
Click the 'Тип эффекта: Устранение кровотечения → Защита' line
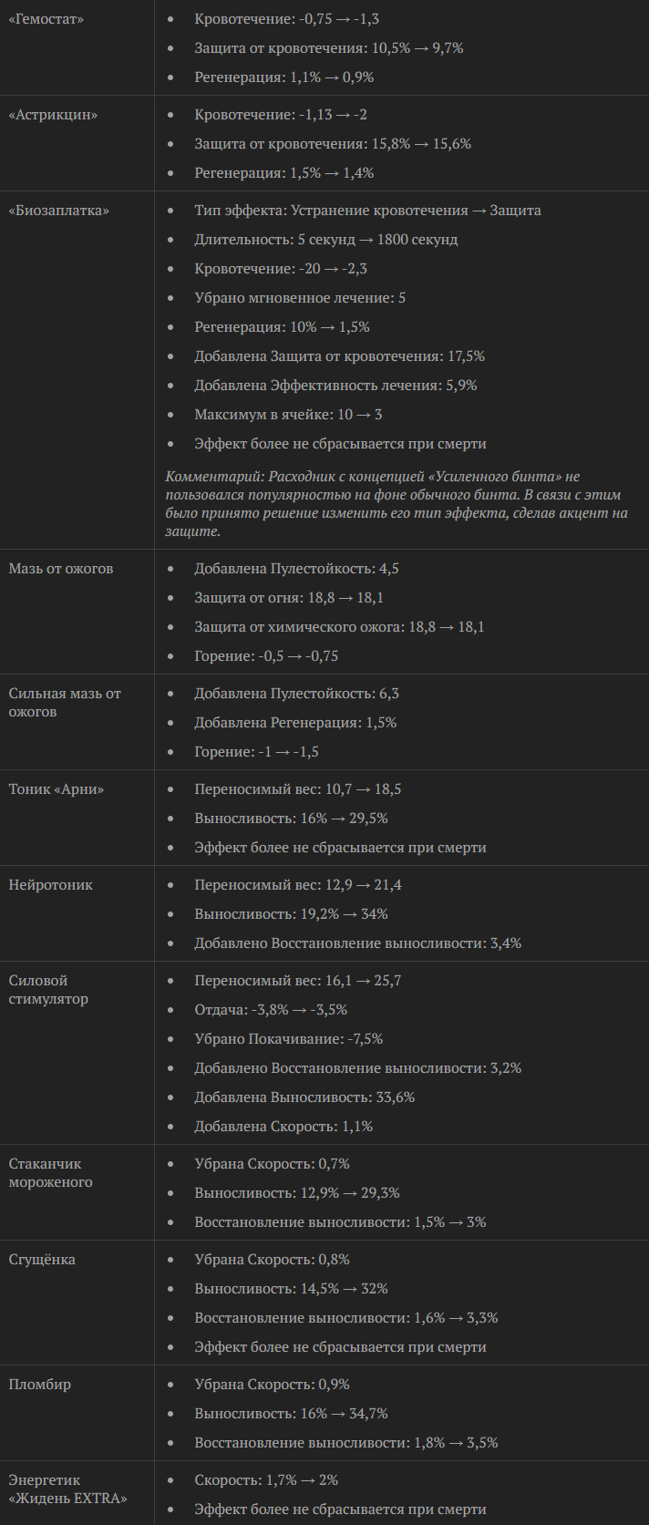367,211
